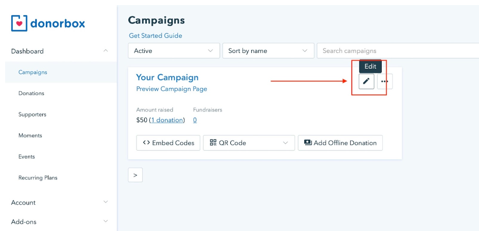Select Moments in the sidebar
The height and width of the screenshot is (231, 479).
coord(30,136)
